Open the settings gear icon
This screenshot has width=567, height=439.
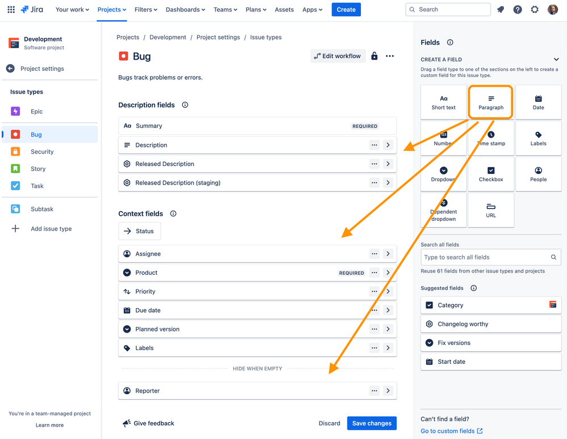tap(535, 10)
